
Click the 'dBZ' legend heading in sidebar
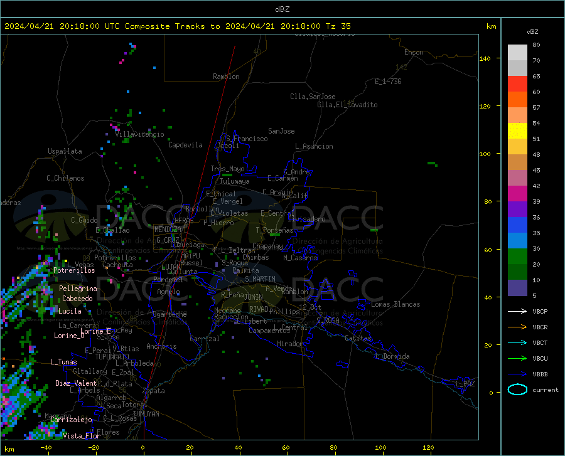(x=532, y=31)
